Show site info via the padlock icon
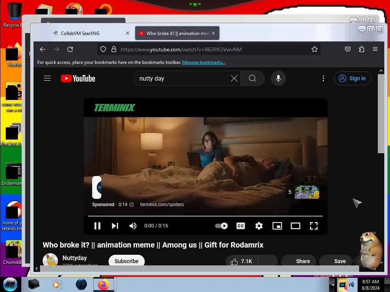This screenshot has height=292, width=390. point(114,49)
